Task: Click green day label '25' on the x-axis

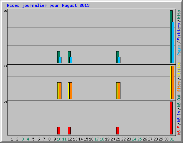Action: pyautogui.click(x=139, y=139)
